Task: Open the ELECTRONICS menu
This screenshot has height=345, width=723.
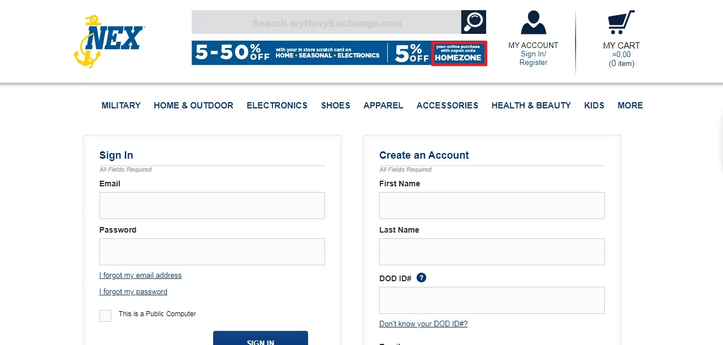Action: point(277,106)
